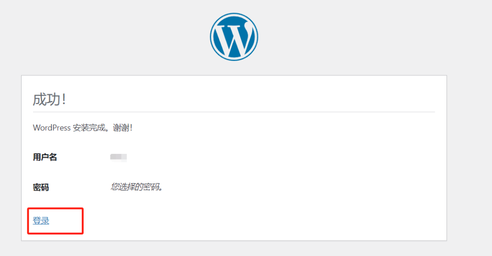Viewport: 492px width, 256px height.
Task: Select the exclamation mark in the 成功 heading
Action: (63, 99)
